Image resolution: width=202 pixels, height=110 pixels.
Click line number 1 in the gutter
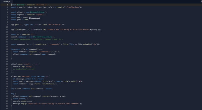click(x=7, y=5)
